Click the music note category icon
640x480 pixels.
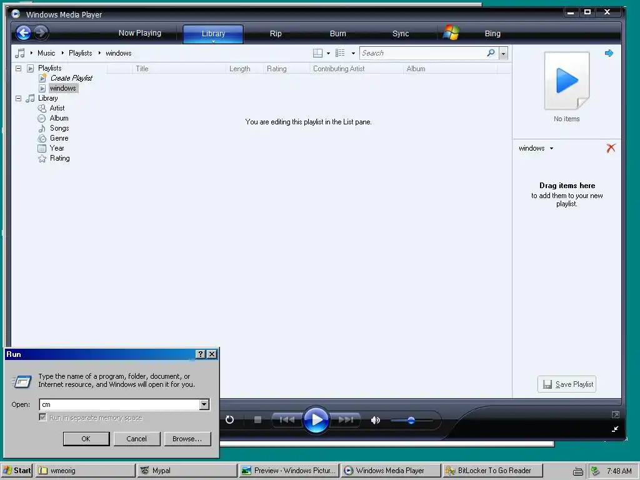click(x=19, y=53)
